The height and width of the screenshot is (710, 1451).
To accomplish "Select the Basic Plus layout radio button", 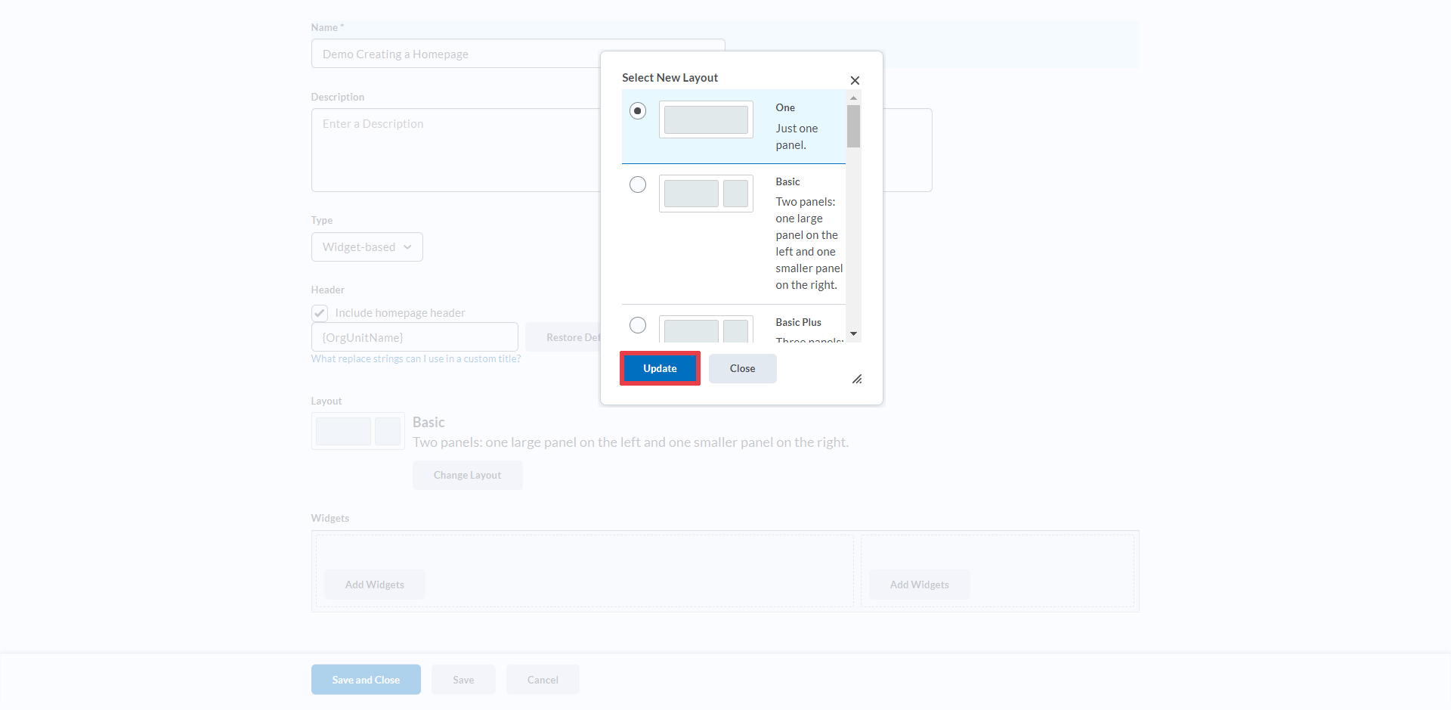I will click(x=638, y=325).
